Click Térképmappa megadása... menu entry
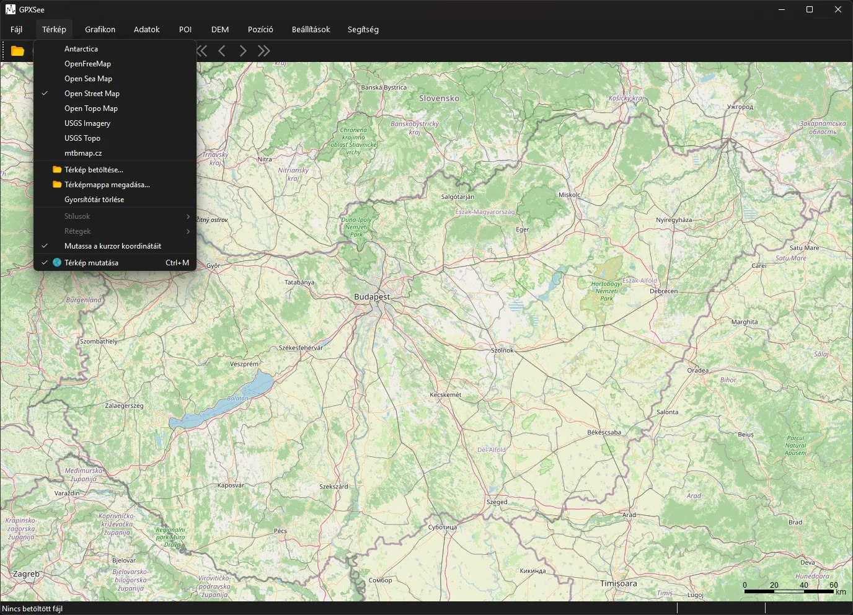Image resolution: width=853 pixels, height=615 pixels. 115,184
